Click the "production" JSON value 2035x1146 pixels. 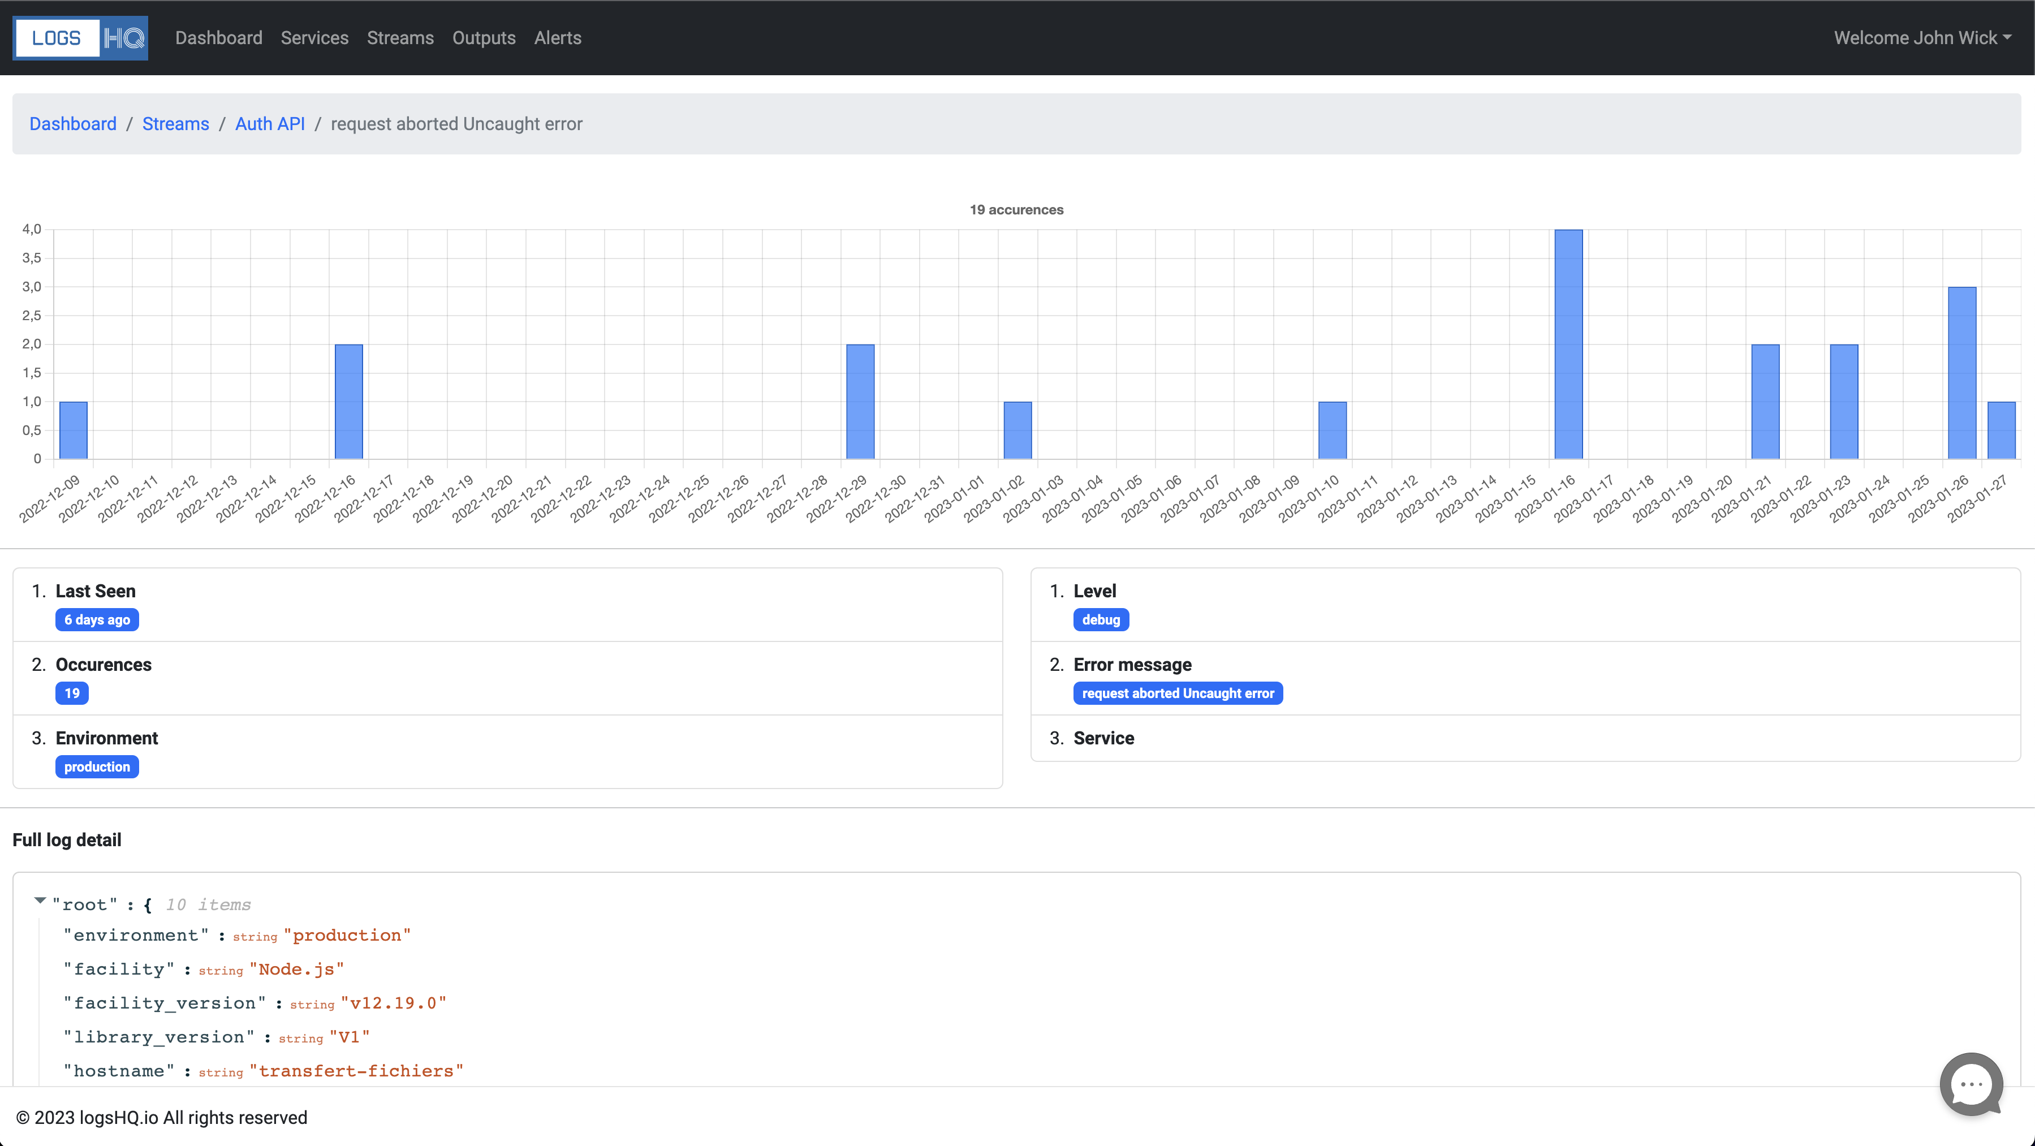pyautogui.click(x=348, y=935)
